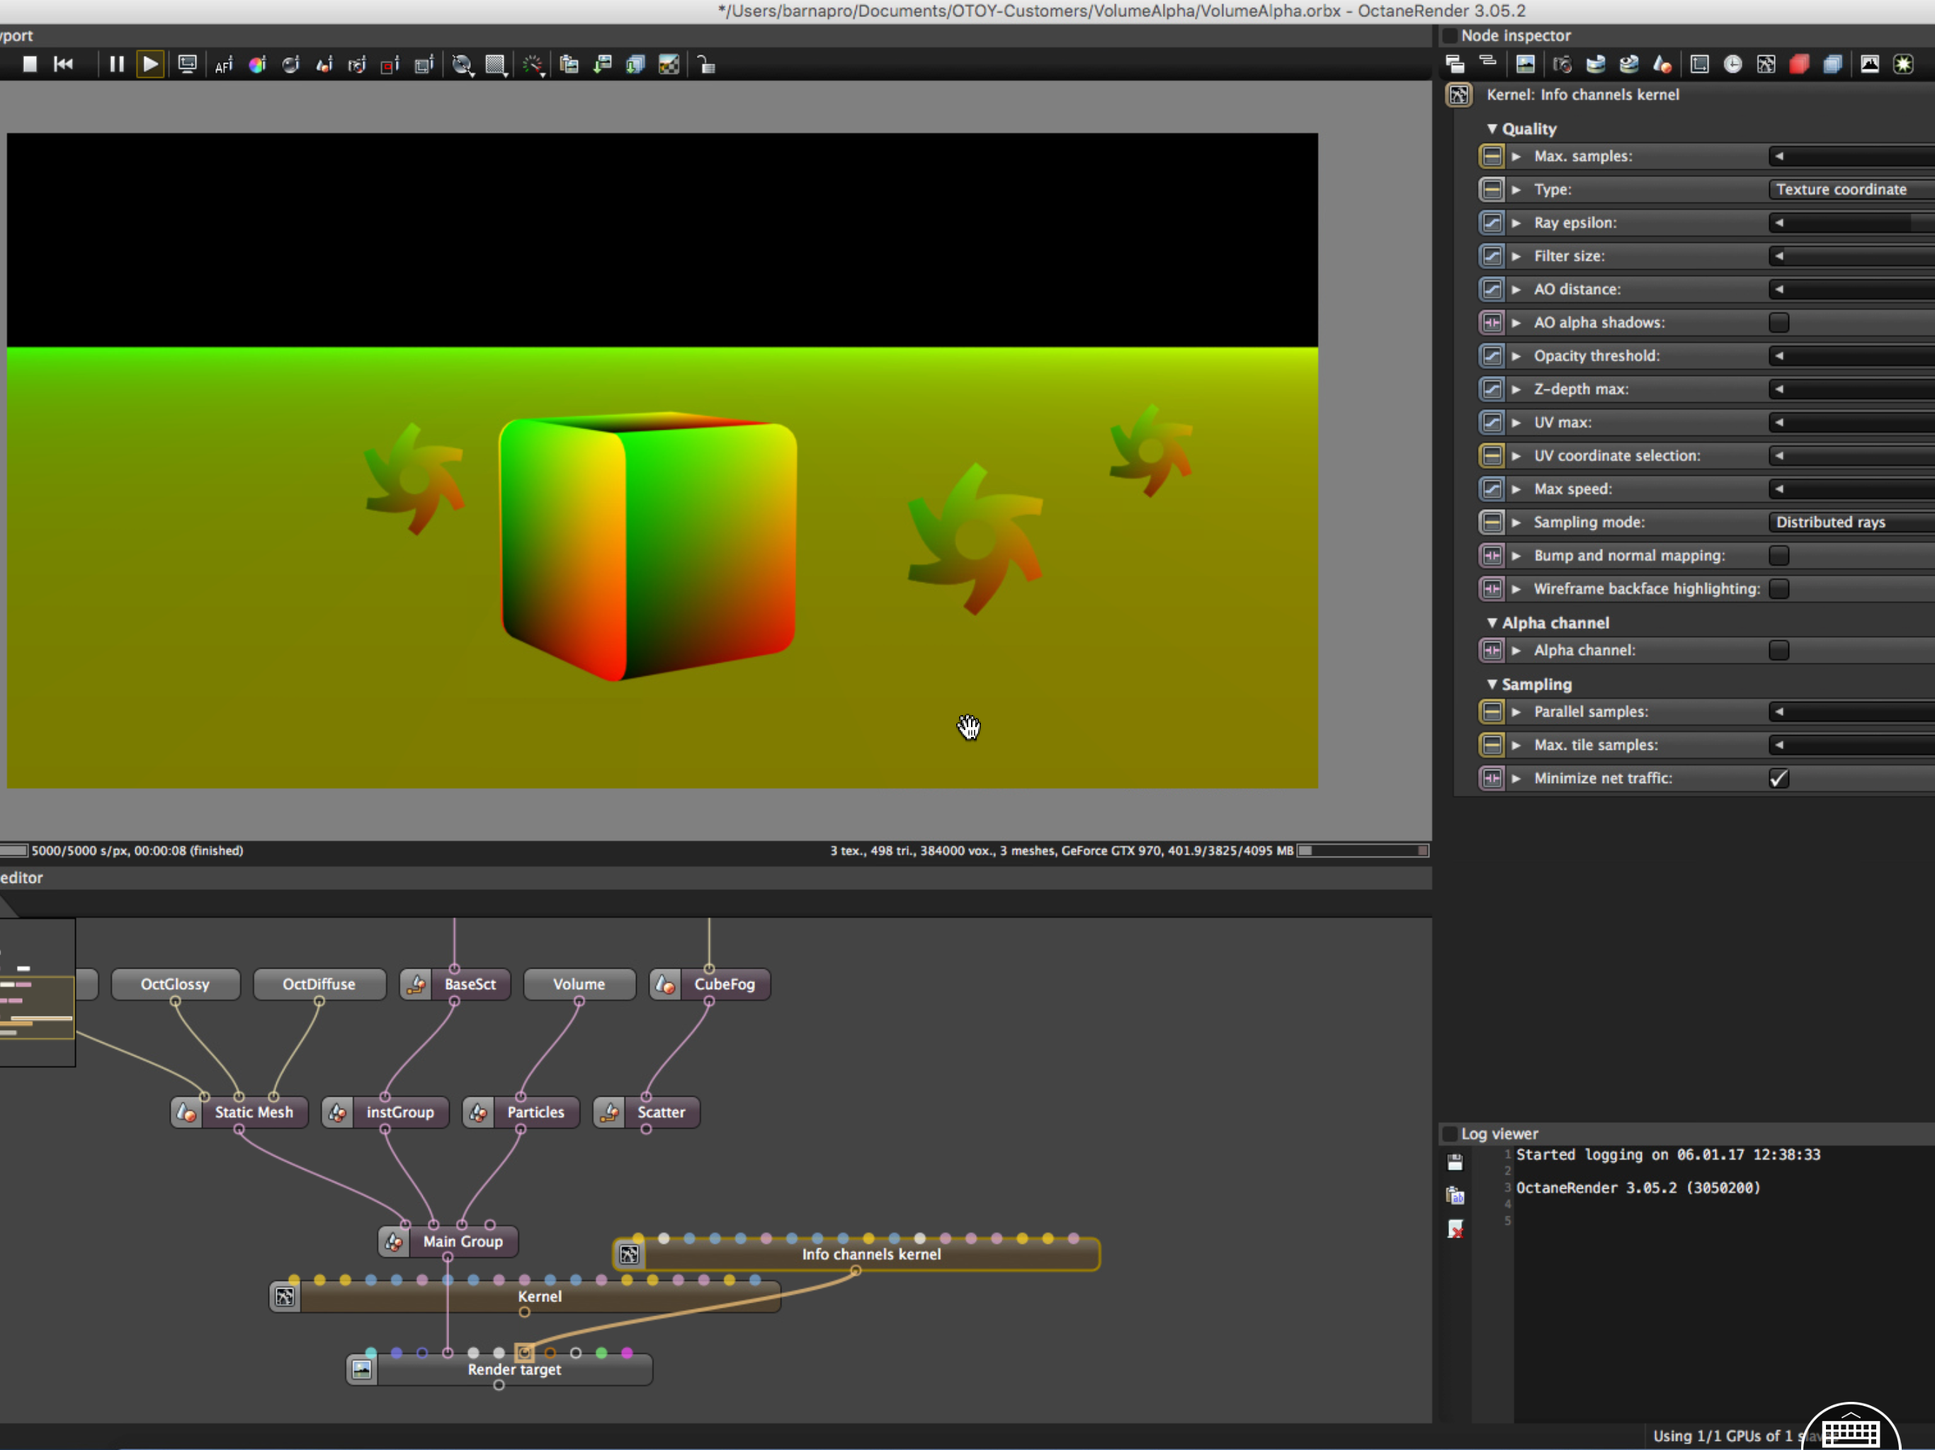Collapse the Quality section
The width and height of the screenshot is (1935, 1450).
click(x=1492, y=129)
